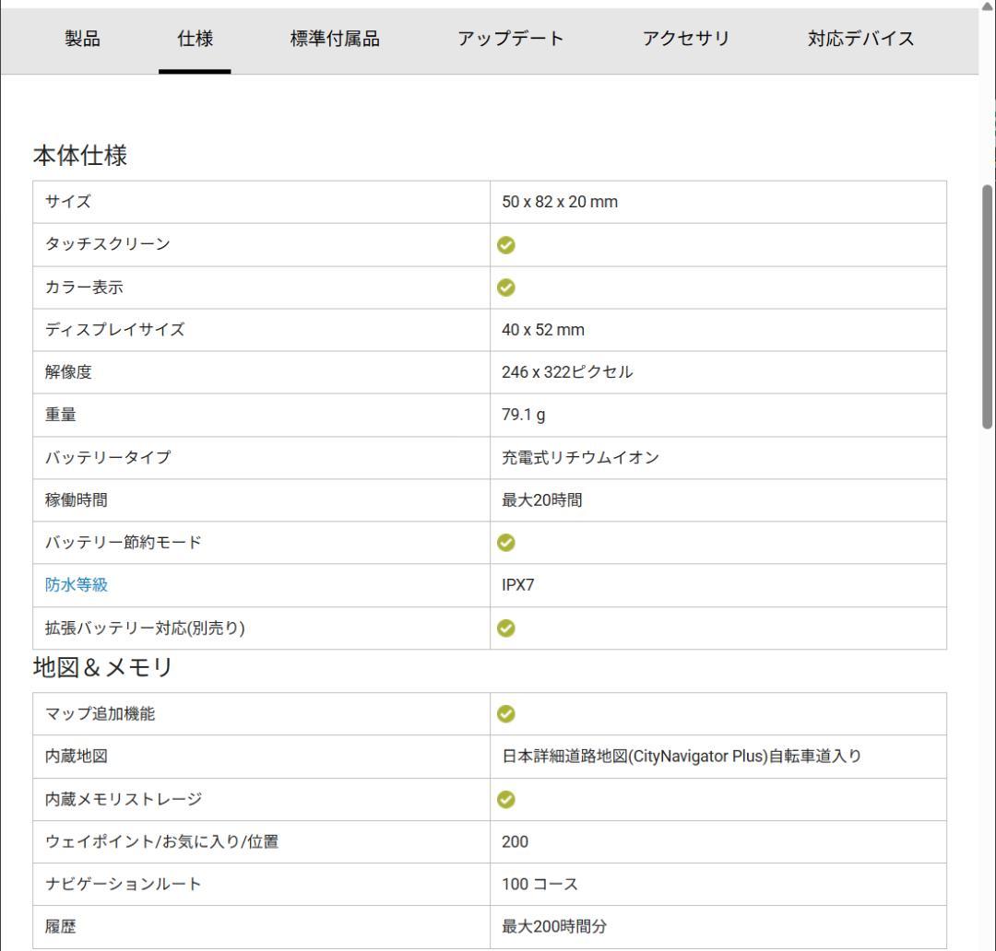The width and height of the screenshot is (996, 951).
Task: Select the 内蔵メモリストレージ checkmark icon
Action: point(506,799)
